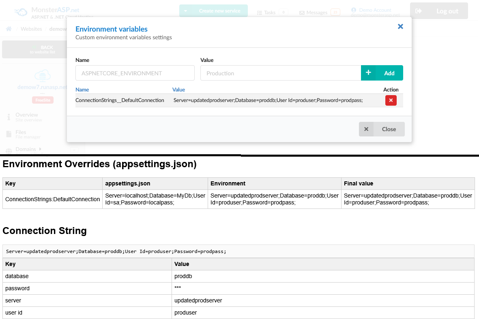
Task: Click the cloud website icon in sidebar
Action: 42,75
